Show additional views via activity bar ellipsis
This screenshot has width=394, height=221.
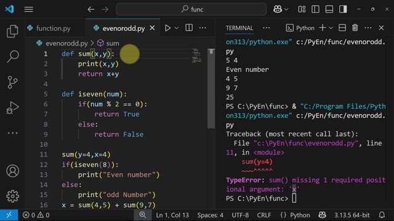[x=12, y=133]
